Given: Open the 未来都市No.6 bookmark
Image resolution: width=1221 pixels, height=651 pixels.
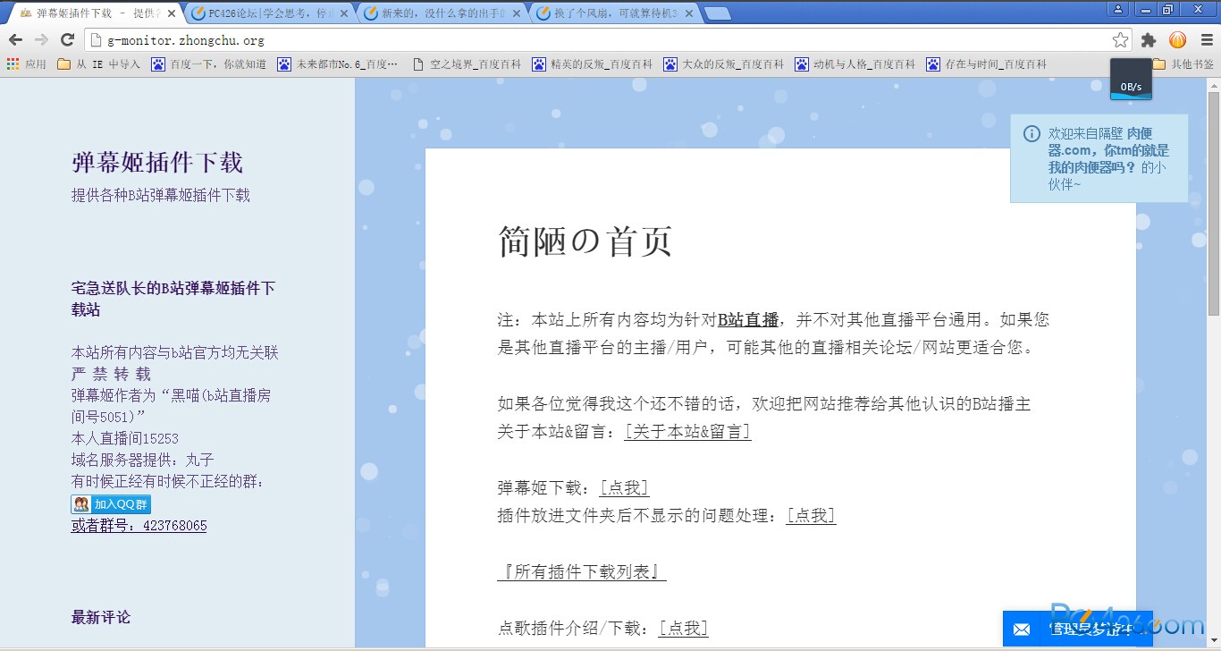Looking at the screenshot, I should (x=338, y=64).
